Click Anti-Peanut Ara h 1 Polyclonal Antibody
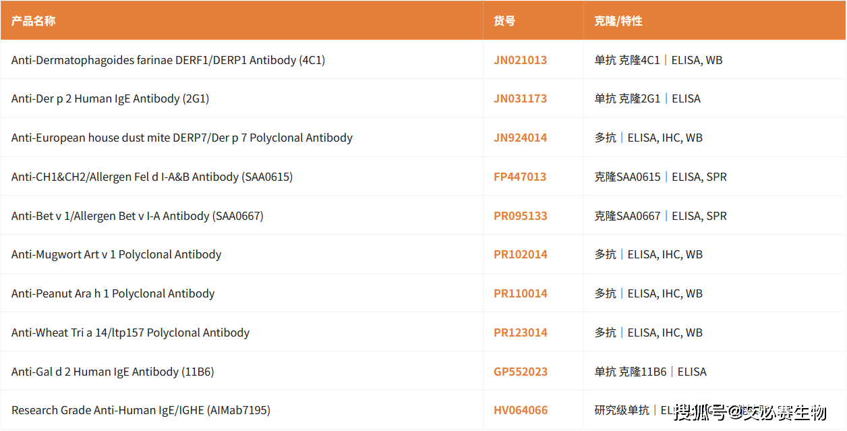Viewport: 847px width, 431px height. (x=113, y=293)
